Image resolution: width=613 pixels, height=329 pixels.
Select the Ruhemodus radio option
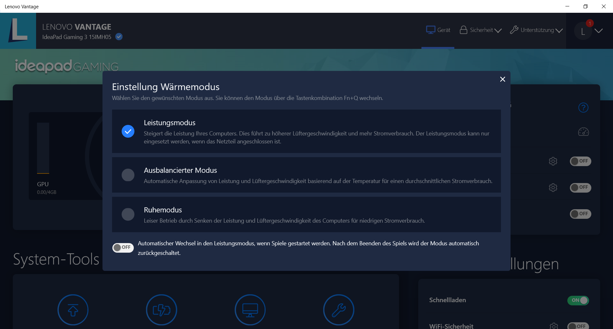pos(128,215)
